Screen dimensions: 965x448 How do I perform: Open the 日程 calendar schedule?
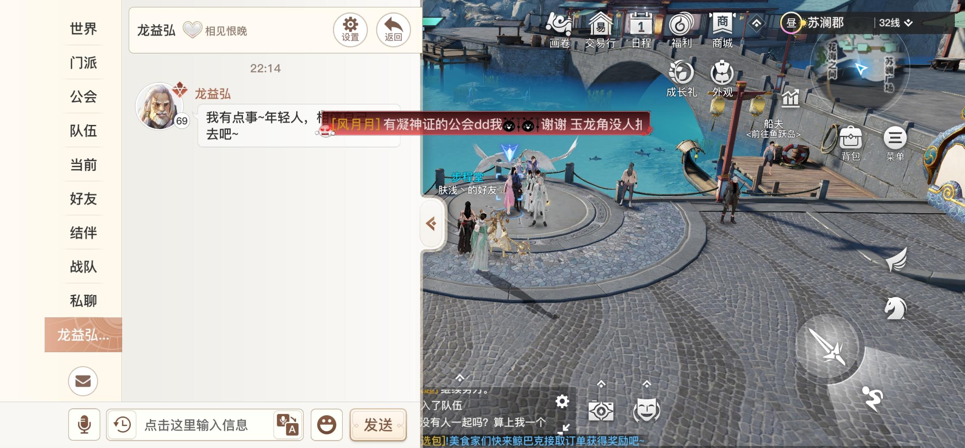[641, 30]
